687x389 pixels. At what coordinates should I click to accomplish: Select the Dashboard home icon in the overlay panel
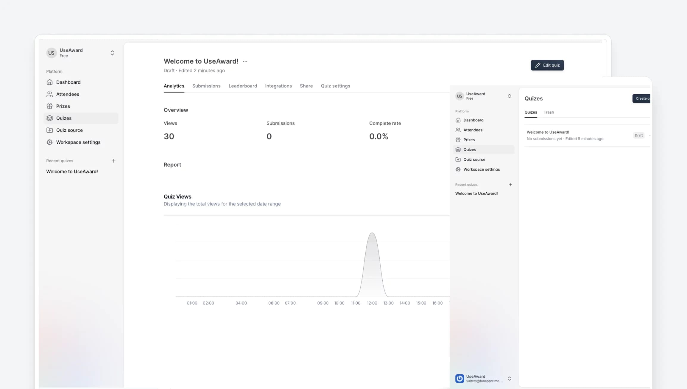[459, 120]
